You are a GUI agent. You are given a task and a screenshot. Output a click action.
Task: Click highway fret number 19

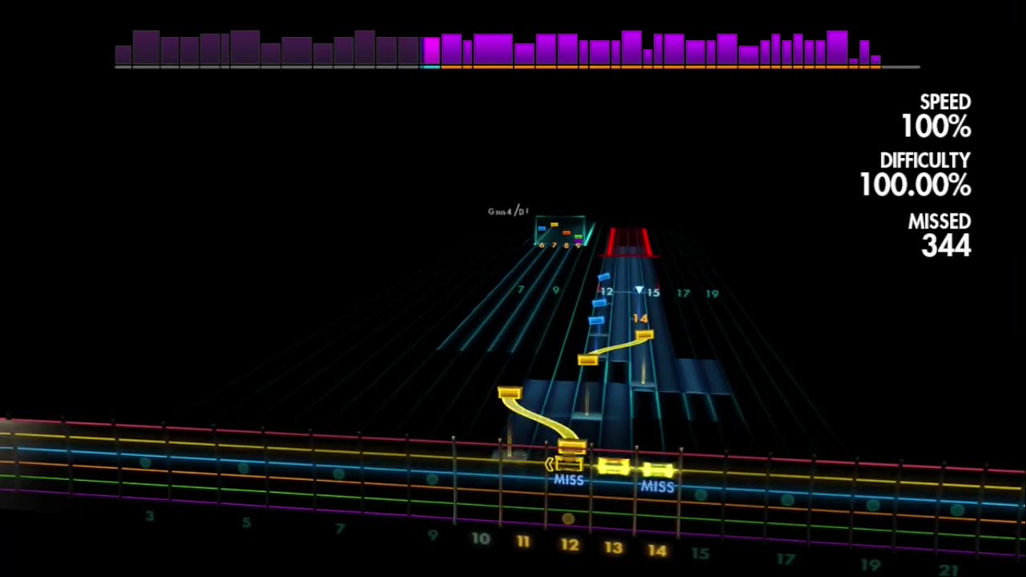pyautogui.click(x=713, y=294)
